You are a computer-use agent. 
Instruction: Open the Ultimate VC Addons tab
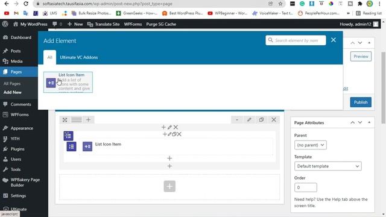point(79,57)
